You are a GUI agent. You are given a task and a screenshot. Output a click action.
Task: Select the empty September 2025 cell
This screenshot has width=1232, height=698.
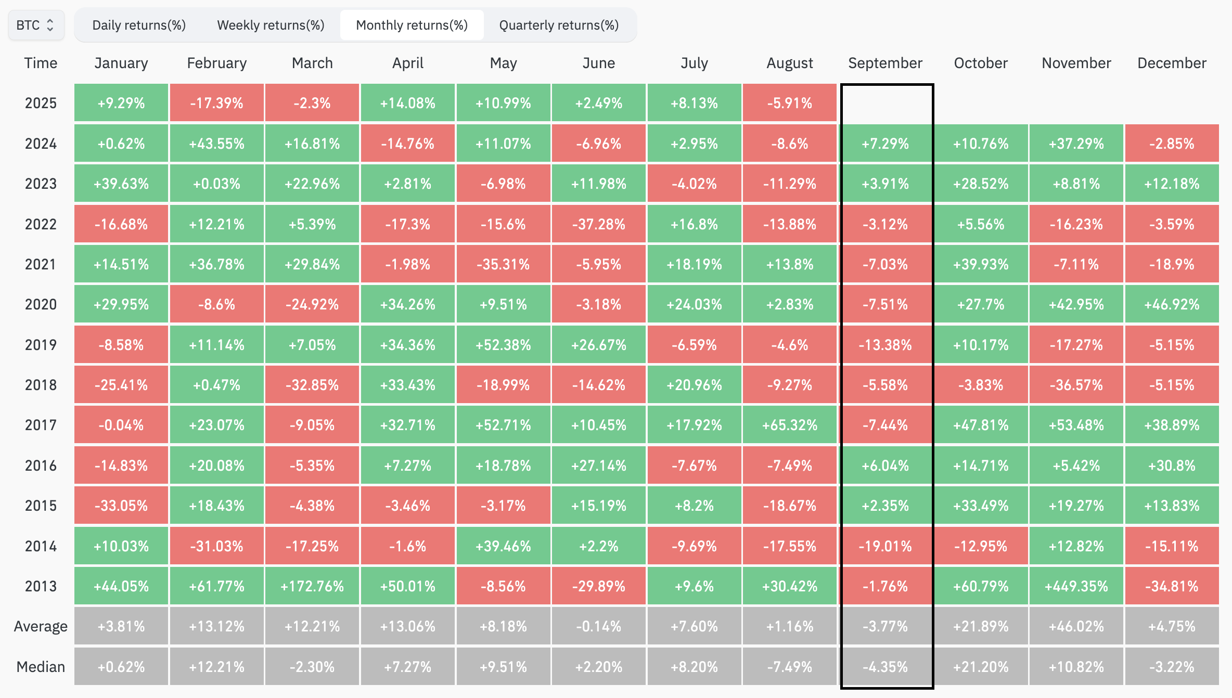[887, 103]
